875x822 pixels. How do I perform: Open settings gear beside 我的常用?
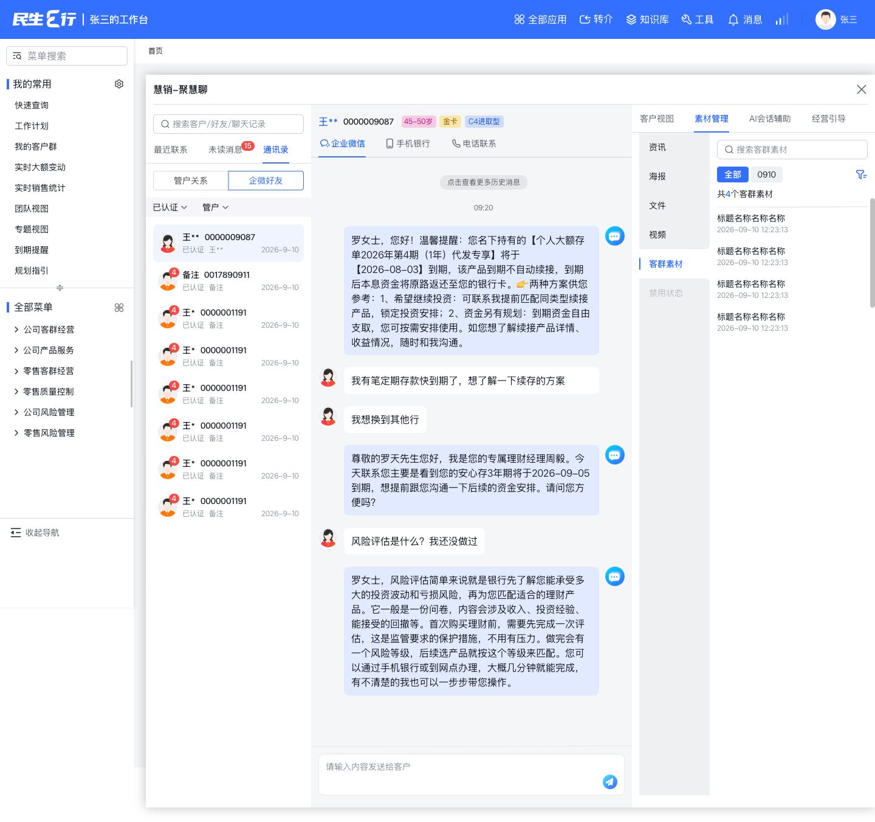119,84
